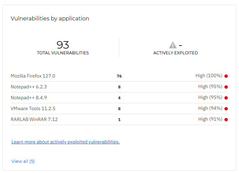239x173 pixels.
Task: Click the High (94%) severity label
Action: point(210,108)
